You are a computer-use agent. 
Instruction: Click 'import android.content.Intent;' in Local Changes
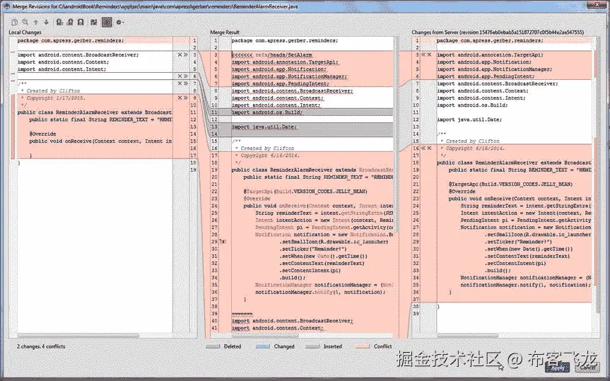click(62, 69)
